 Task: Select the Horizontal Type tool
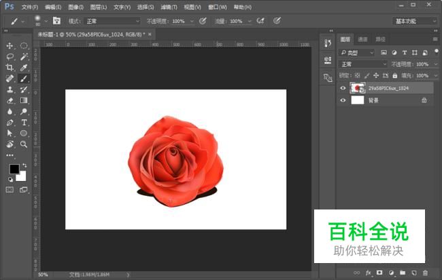24,123
